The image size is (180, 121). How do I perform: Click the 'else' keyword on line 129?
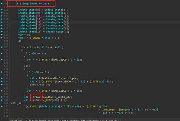27,66
